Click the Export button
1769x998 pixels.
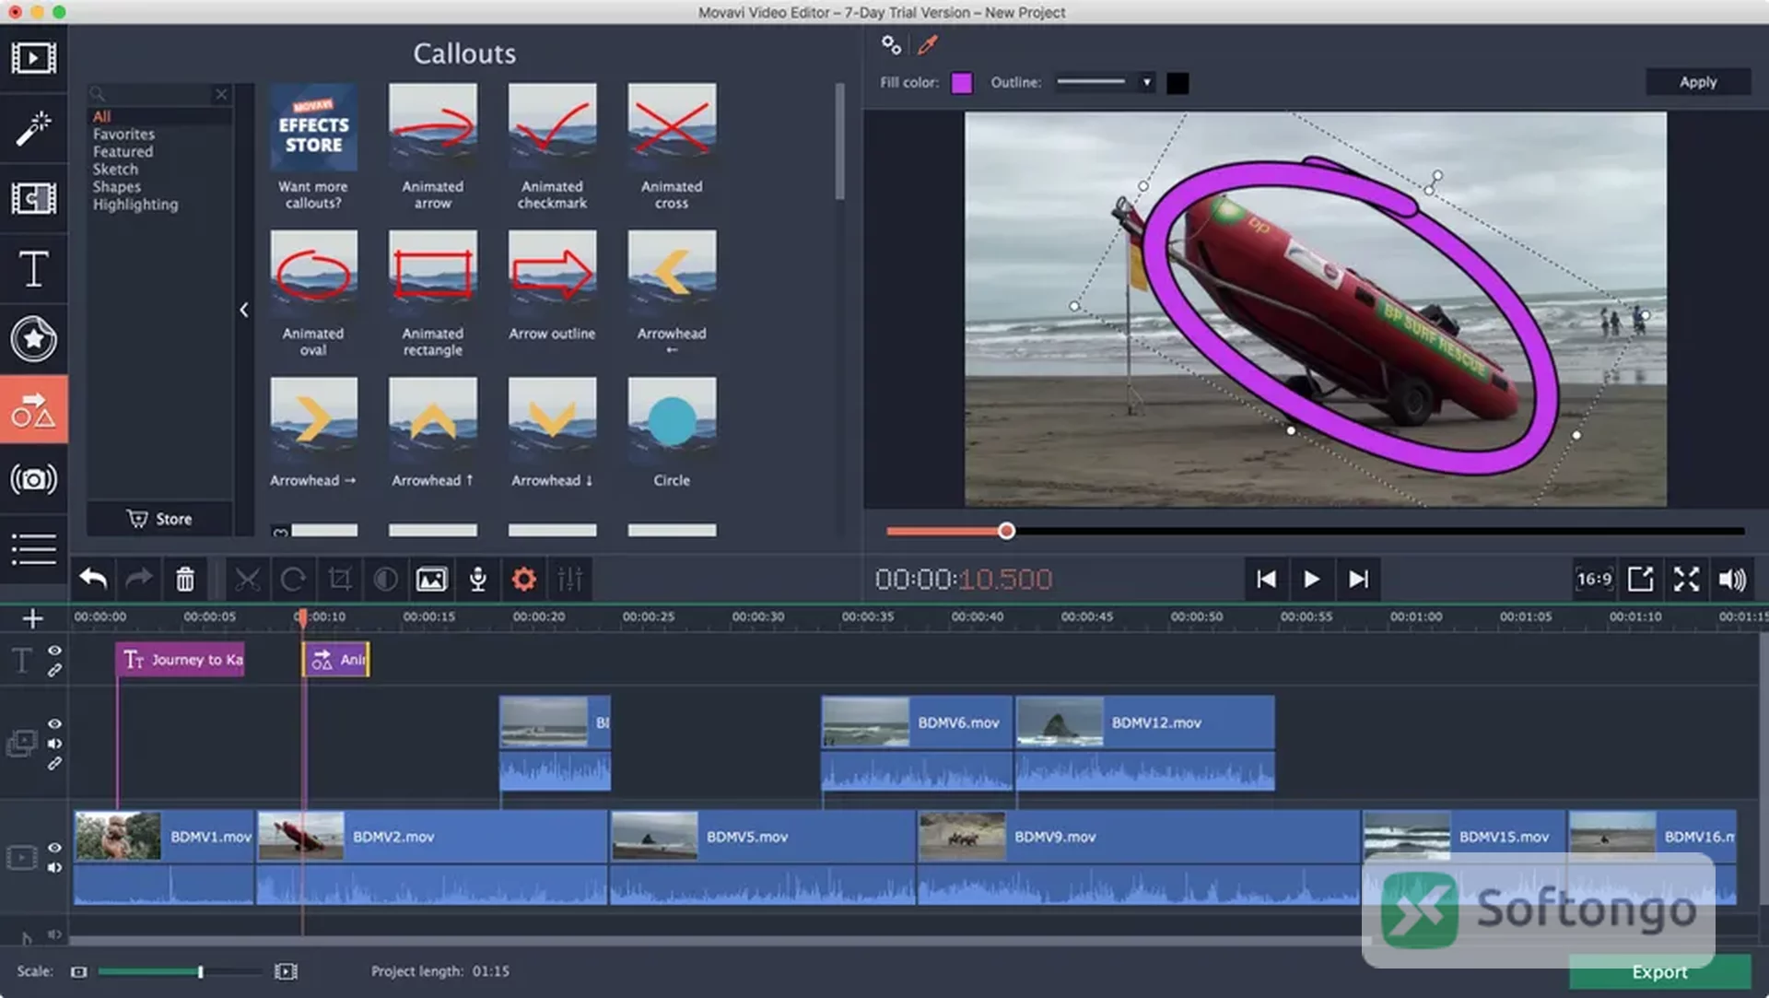click(x=1659, y=971)
